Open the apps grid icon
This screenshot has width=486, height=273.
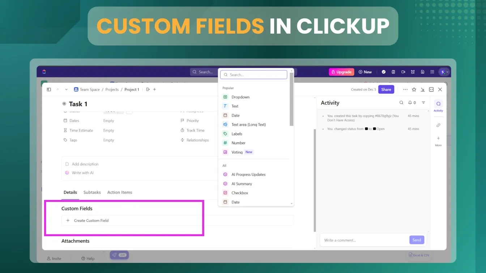(432, 72)
